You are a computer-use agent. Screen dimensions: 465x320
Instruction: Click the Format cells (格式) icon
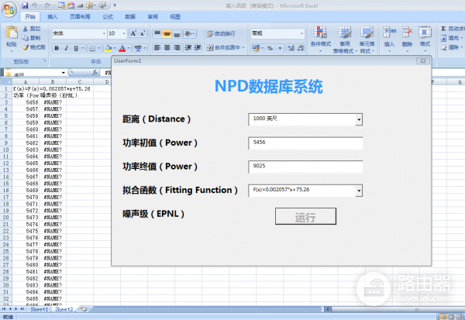425,32
